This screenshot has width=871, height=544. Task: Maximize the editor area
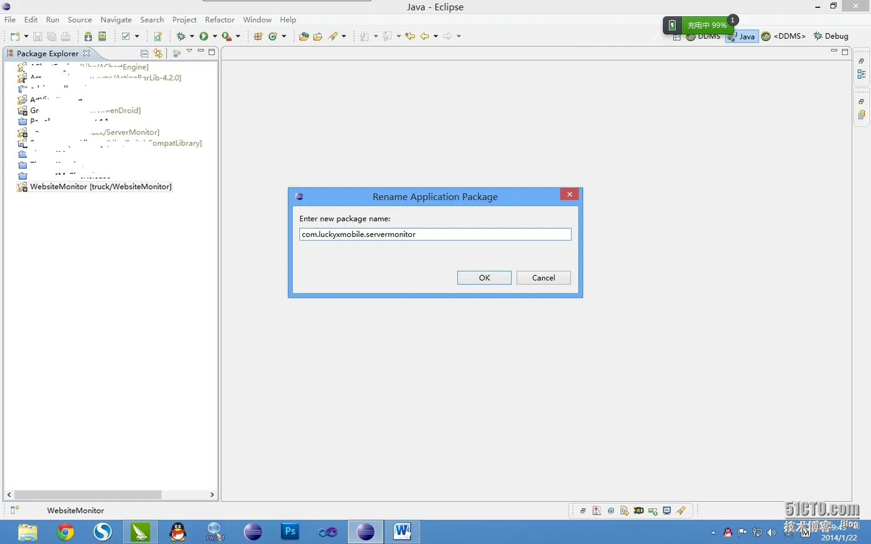click(845, 52)
